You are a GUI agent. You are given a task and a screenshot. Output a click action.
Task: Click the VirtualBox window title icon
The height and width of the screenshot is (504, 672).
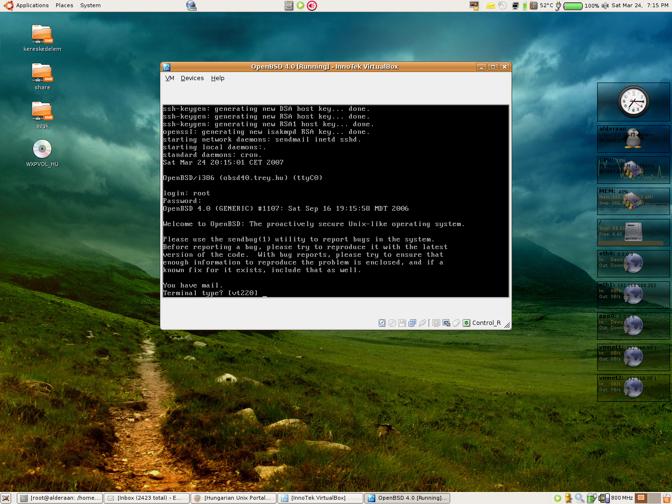coord(167,67)
